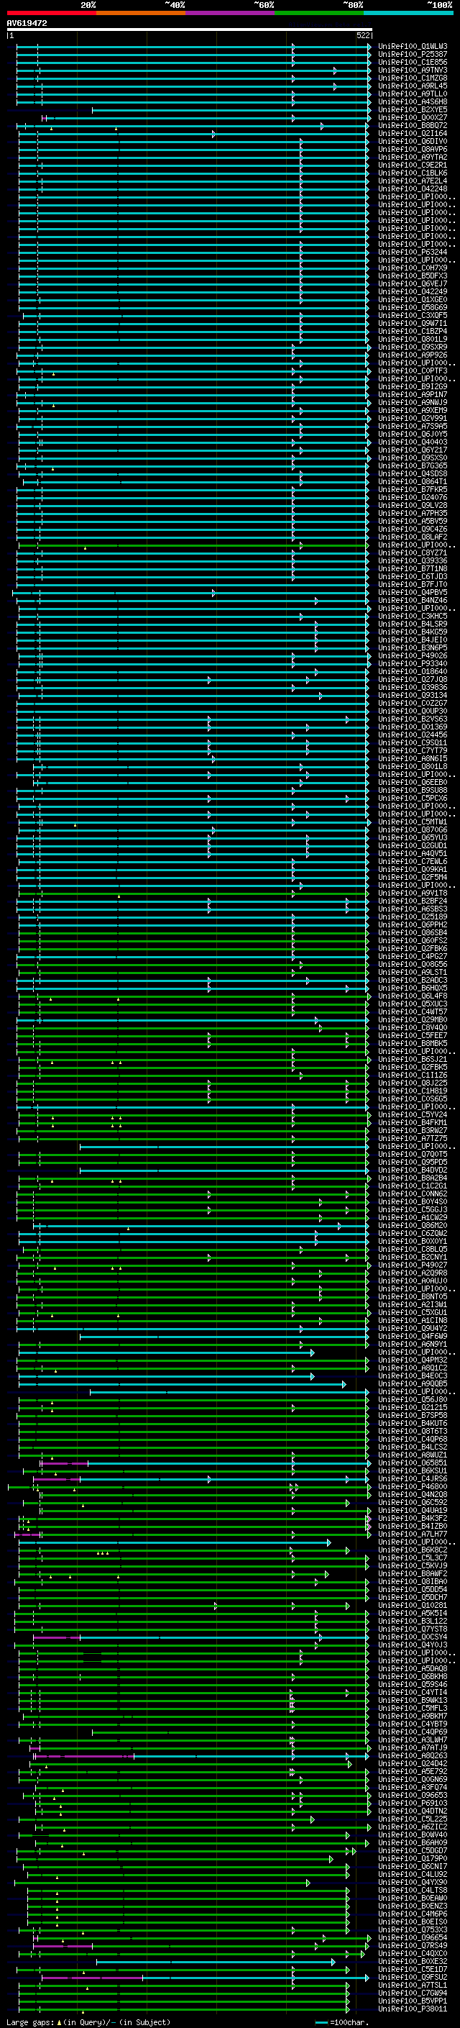Click the UniRef100_B8MBK5 label
460x2028 pixels.
pos(413,1044)
